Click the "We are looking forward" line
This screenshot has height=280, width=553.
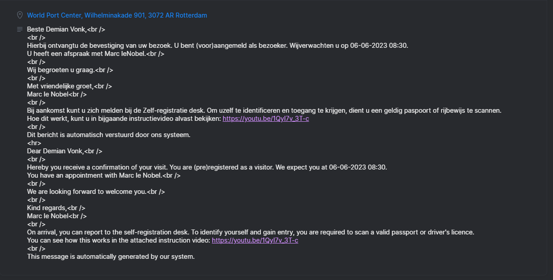(96, 192)
